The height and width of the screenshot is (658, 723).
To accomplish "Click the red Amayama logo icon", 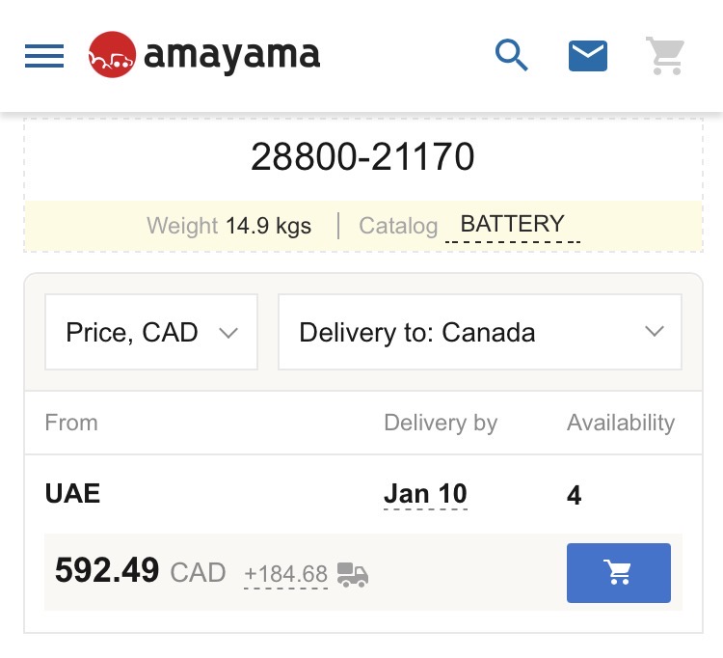I will pos(112,55).
